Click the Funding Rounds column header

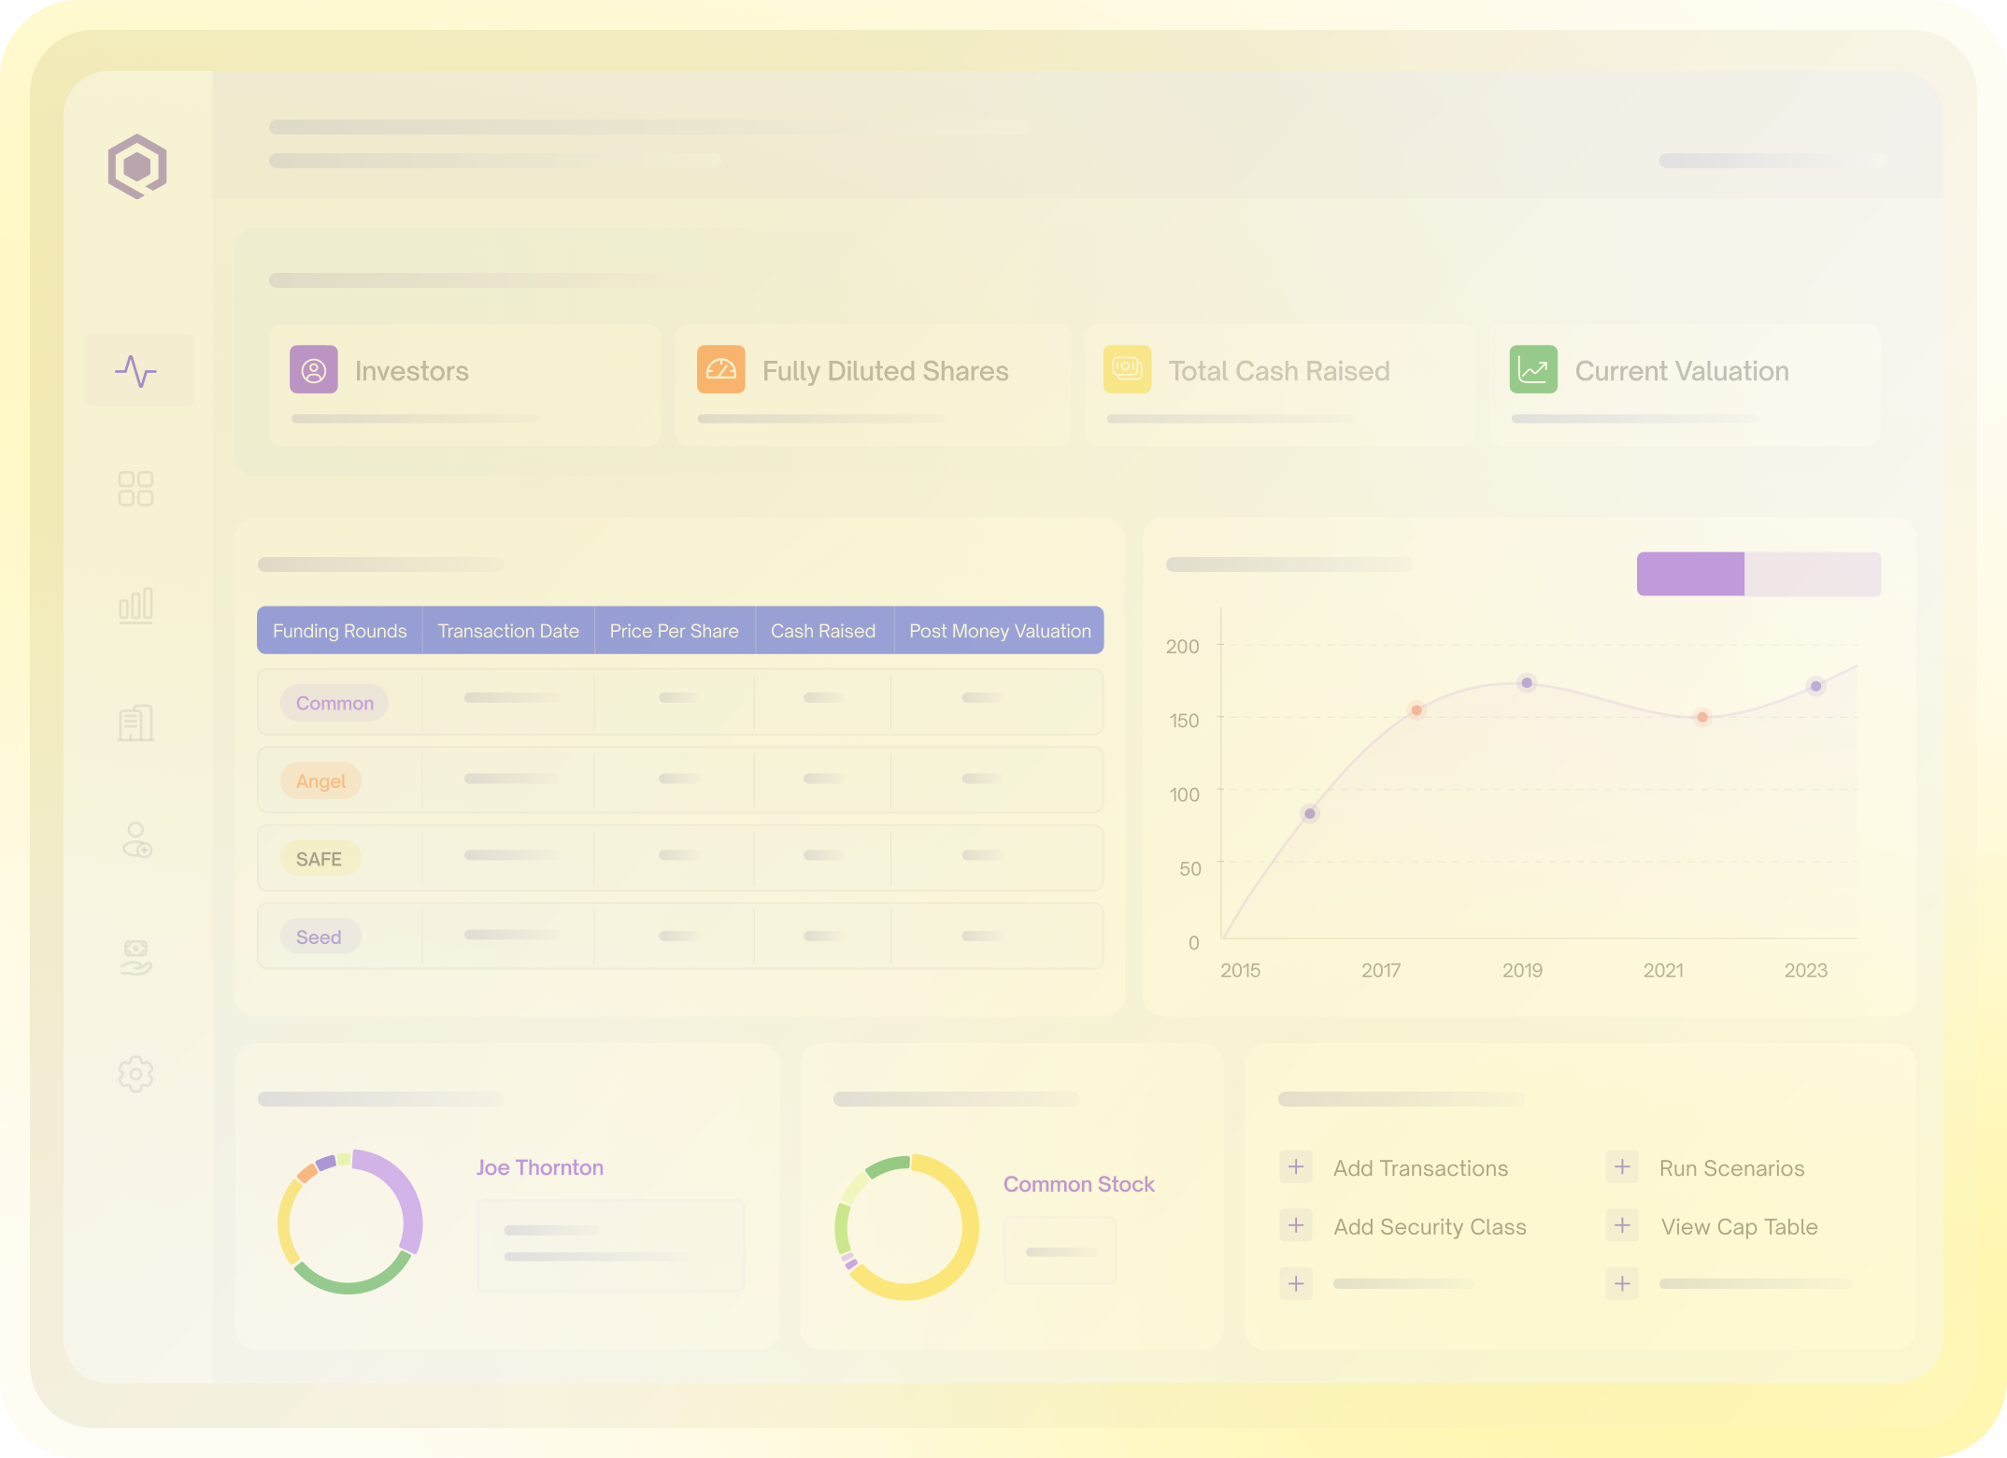(x=340, y=631)
